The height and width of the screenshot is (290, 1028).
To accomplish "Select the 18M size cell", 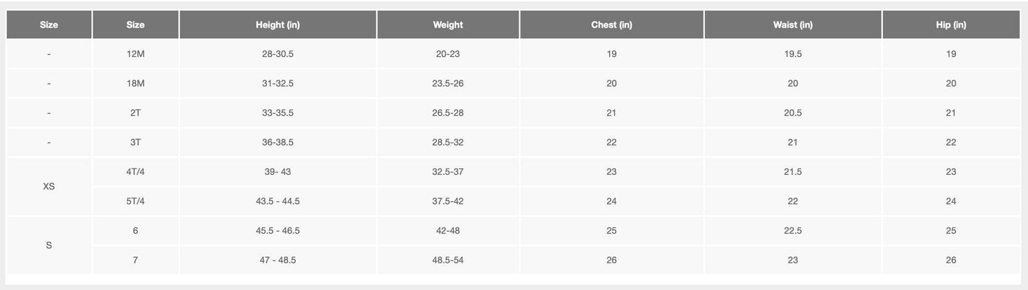I will [135, 83].
